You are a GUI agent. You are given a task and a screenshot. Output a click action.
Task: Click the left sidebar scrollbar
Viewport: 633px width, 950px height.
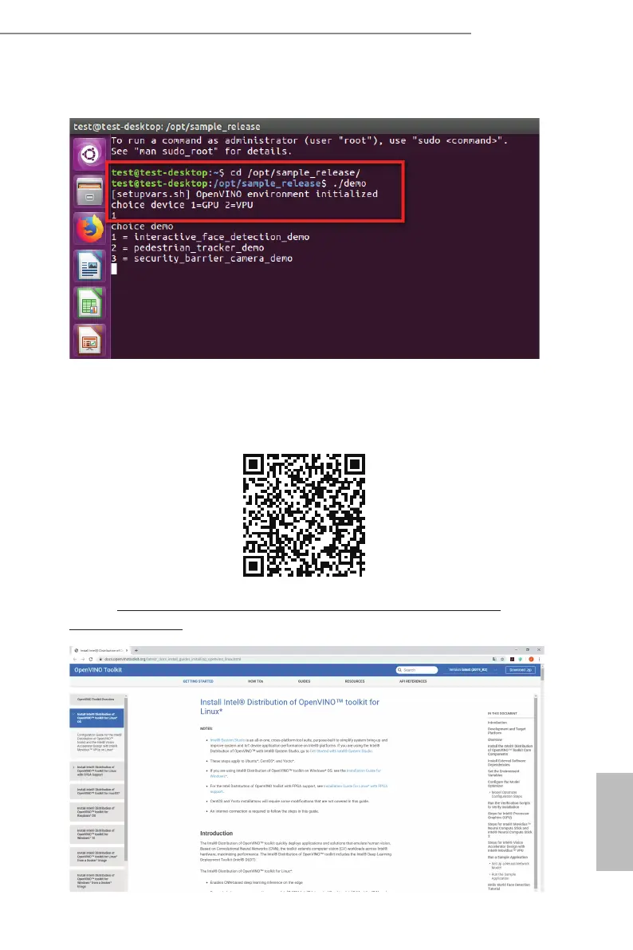pos(126,779)
